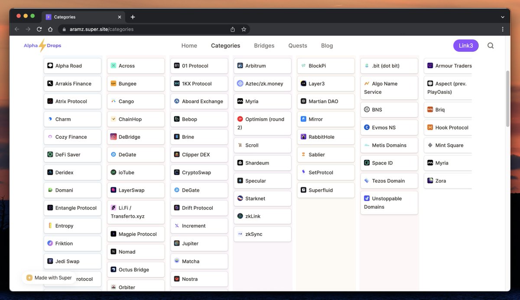Open the Space ID card
Image resolution: width=520 pixels, height=300 pixels.
point(389,163)
